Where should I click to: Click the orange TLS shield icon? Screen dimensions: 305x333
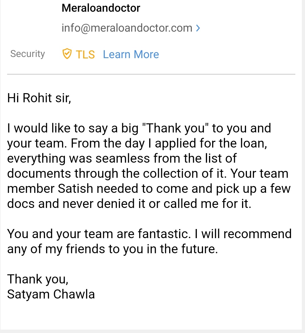coord(67,54)
